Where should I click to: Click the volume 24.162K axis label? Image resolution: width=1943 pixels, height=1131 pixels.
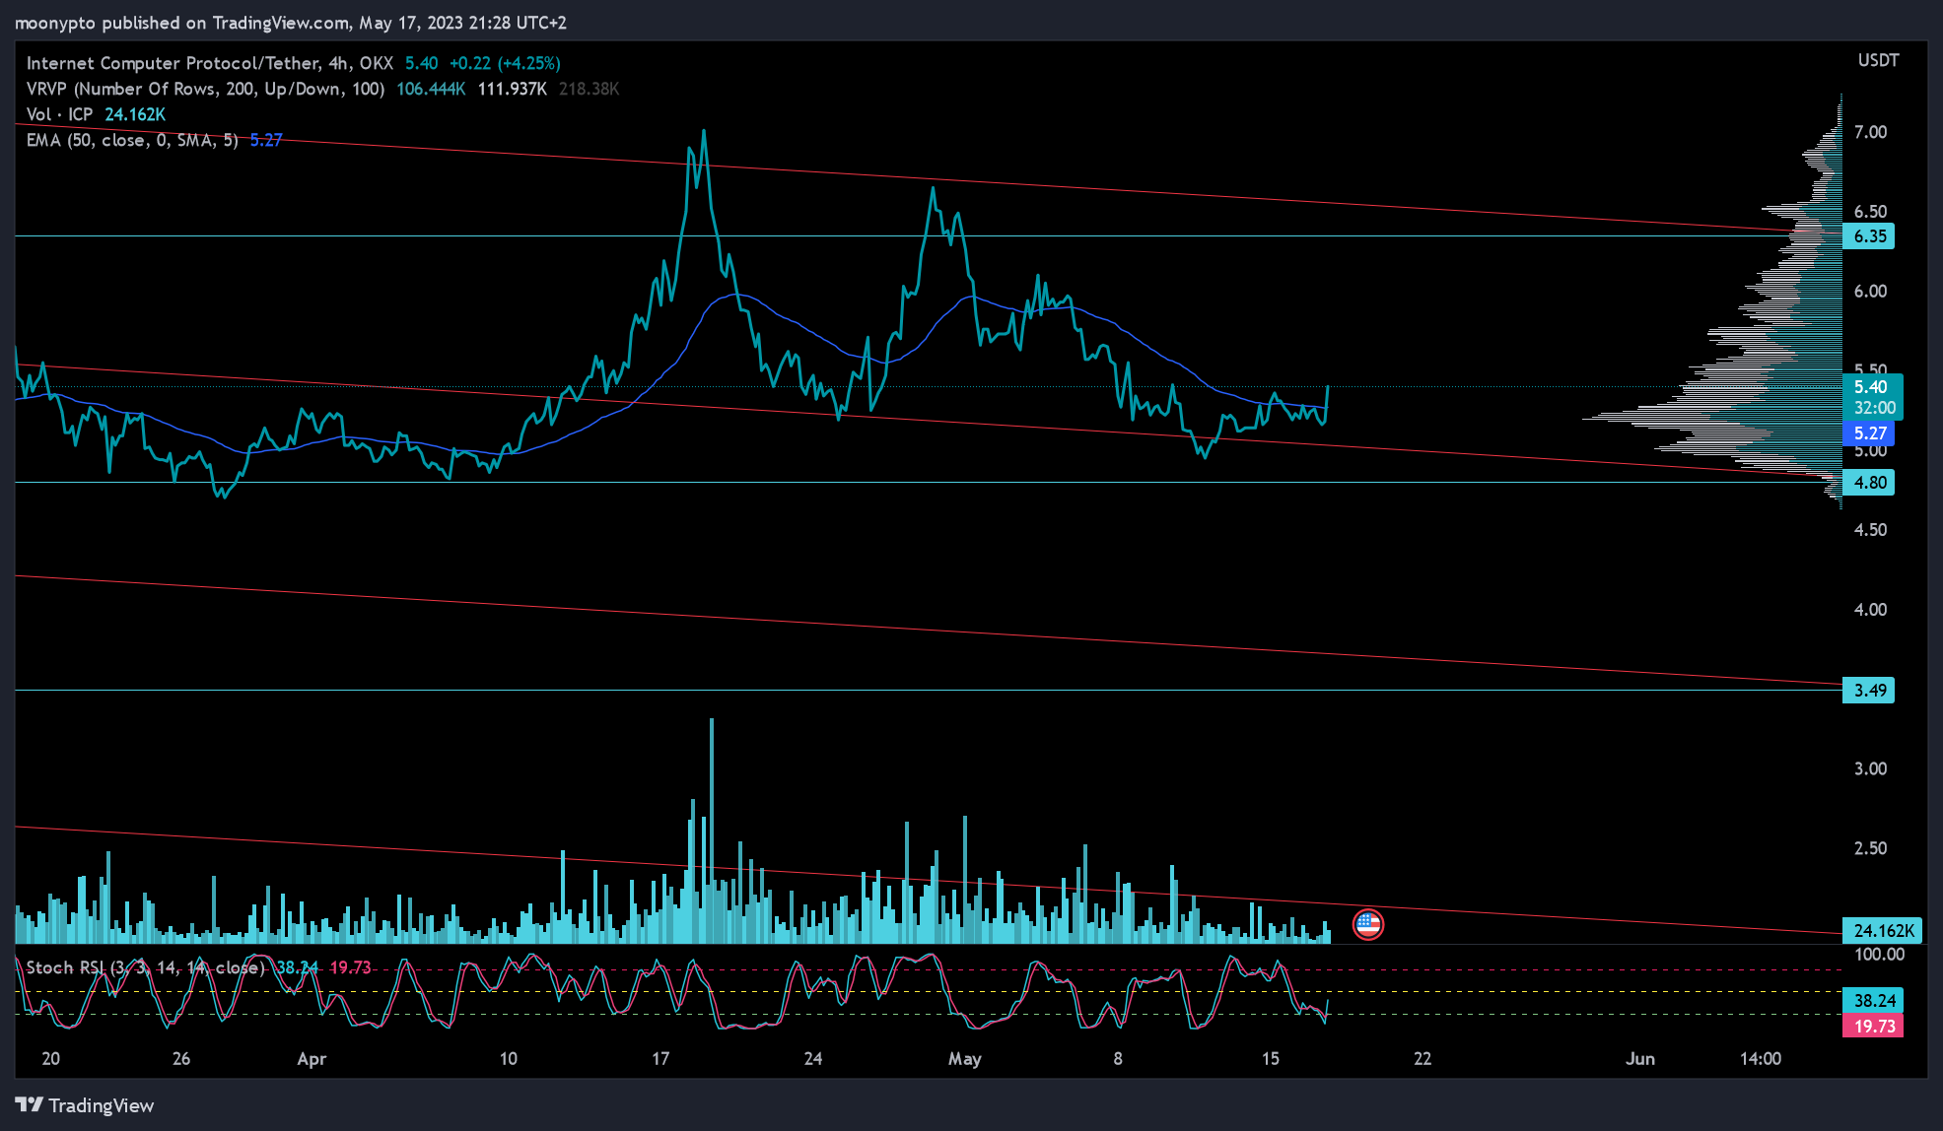[x=1882, y=931]
